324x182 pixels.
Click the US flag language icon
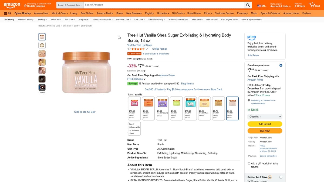[x=259, y=5]
